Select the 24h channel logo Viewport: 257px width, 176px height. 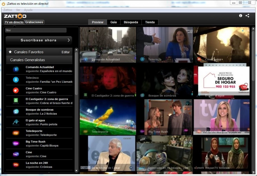[16, 165]
